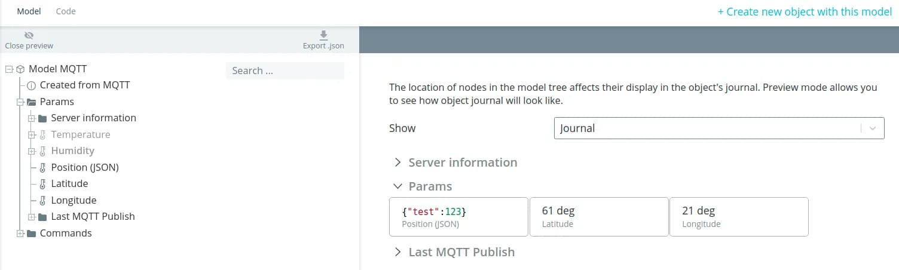Switch to the Code tab
Image resolution: width=899 pixels, height=270 pixels.
coord(66,11)
